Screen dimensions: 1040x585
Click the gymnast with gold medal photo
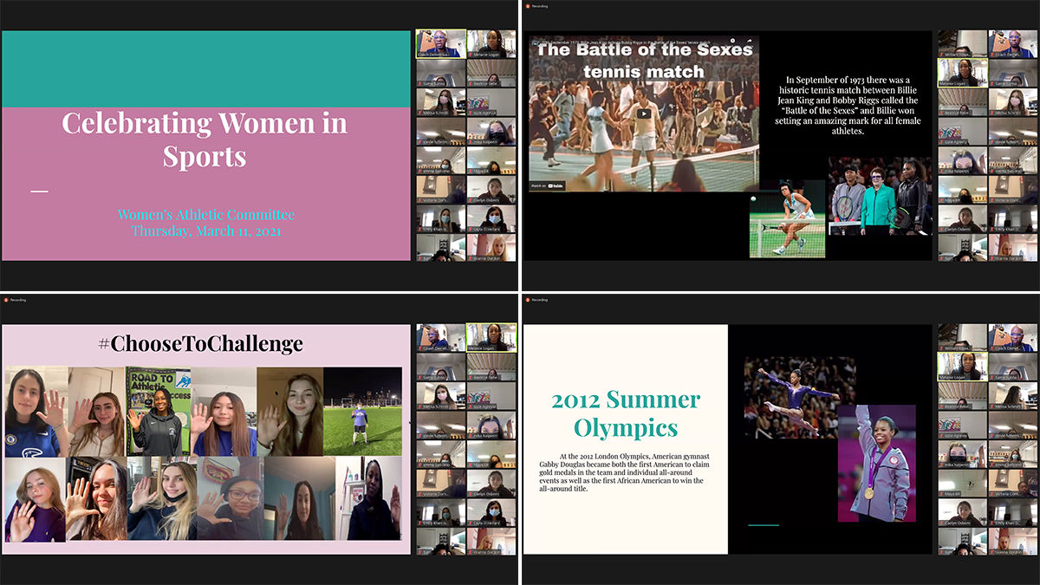[x=876, y=464]
